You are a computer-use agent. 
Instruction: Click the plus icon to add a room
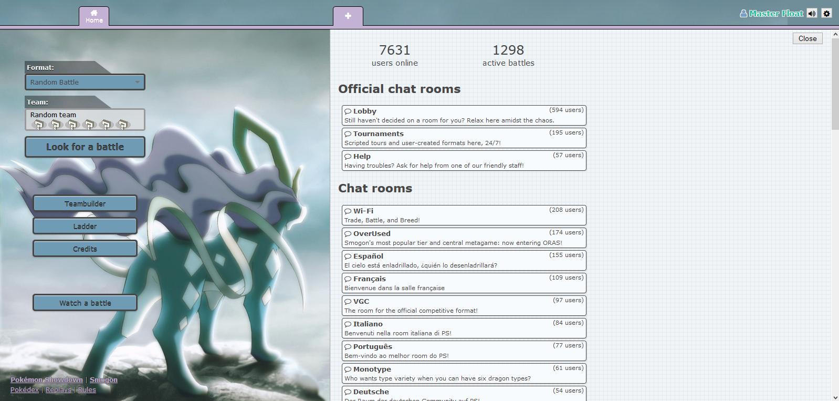348,16
